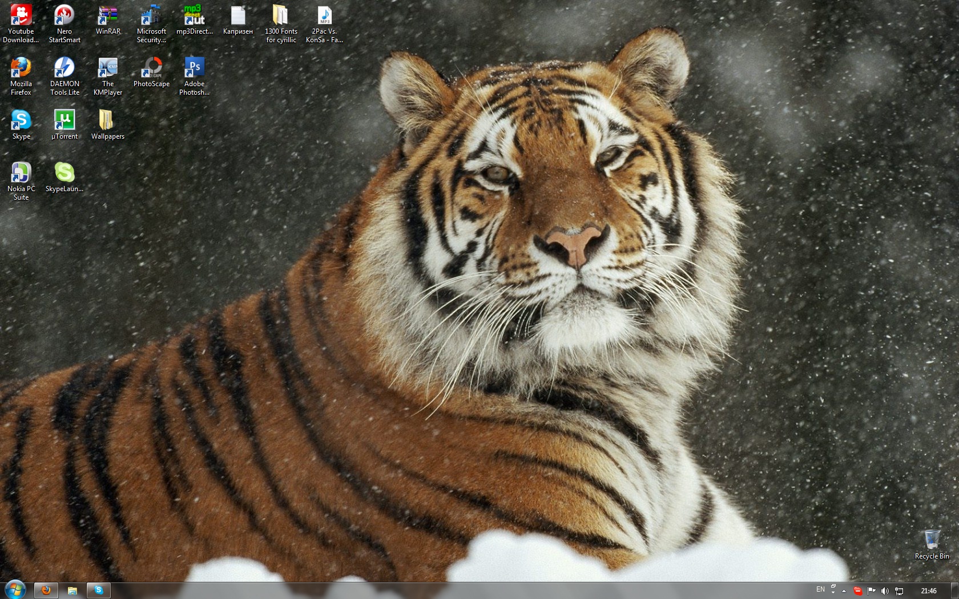
Task: Click the EN language indicator
Action: [x=820, y=589]
